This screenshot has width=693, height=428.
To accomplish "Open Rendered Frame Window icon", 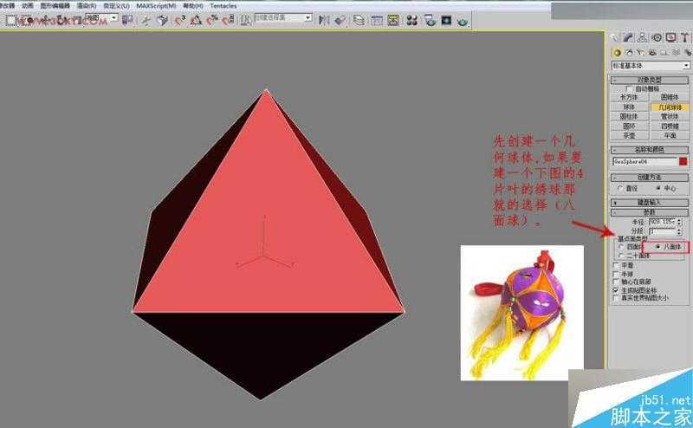I will click(x=446, y=20).
